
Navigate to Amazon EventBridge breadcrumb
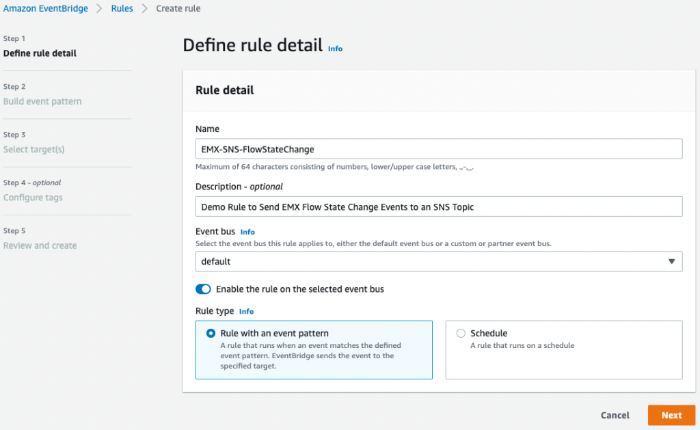[x=45, y=8]
